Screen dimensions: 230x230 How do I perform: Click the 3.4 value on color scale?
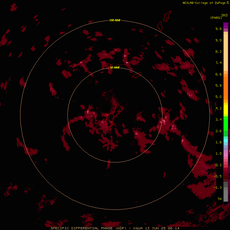point(218,120)
